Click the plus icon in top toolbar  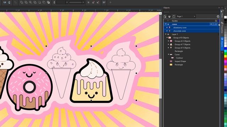[x=110, y=2]
